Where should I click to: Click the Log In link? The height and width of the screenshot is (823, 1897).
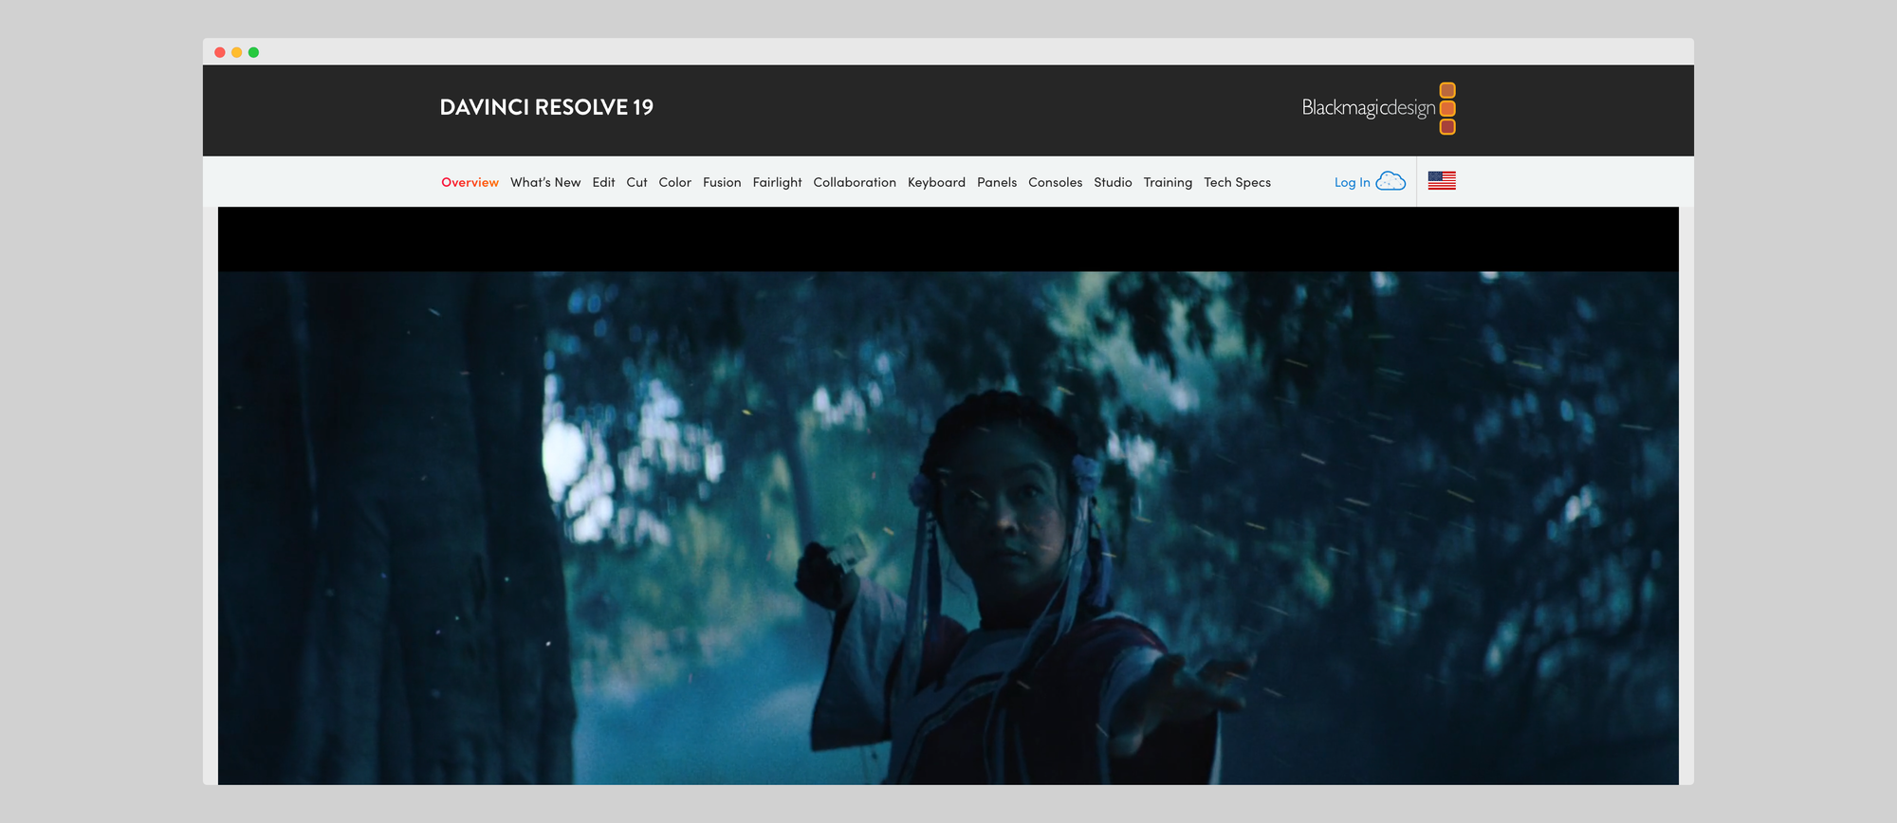1352,182
